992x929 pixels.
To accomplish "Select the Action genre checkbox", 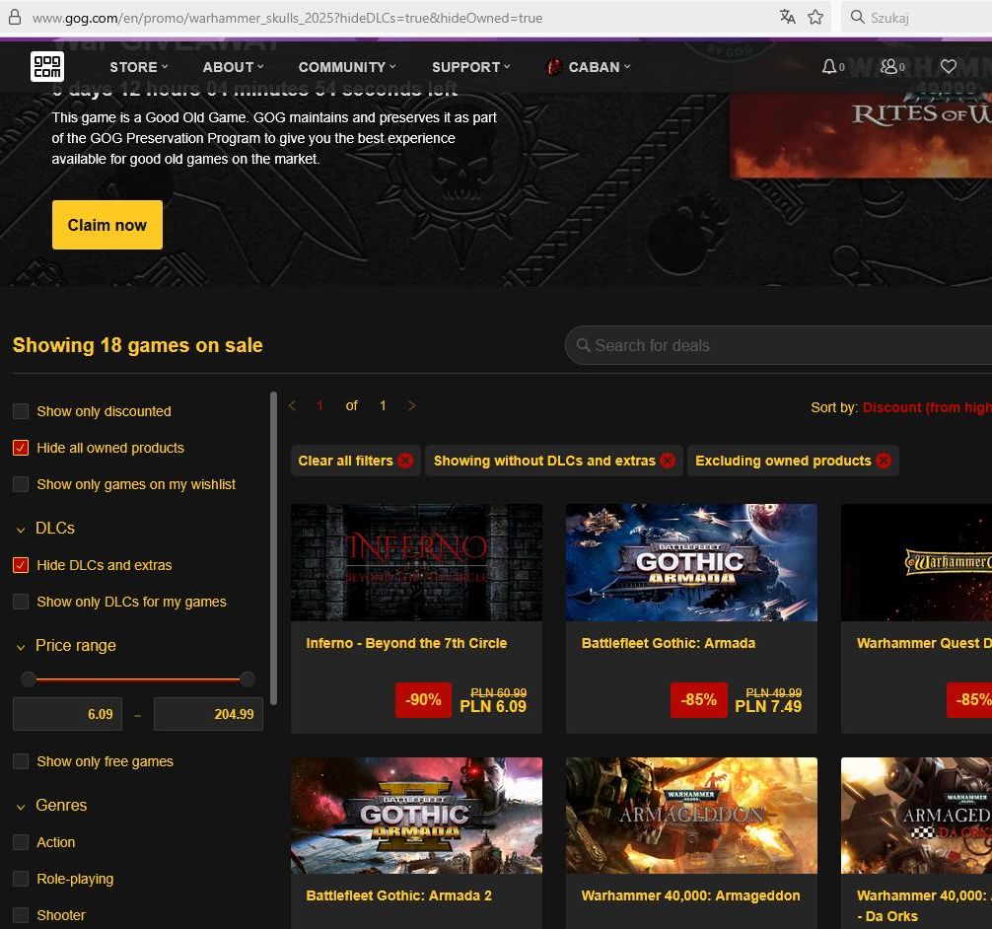I will pos(21,842).
